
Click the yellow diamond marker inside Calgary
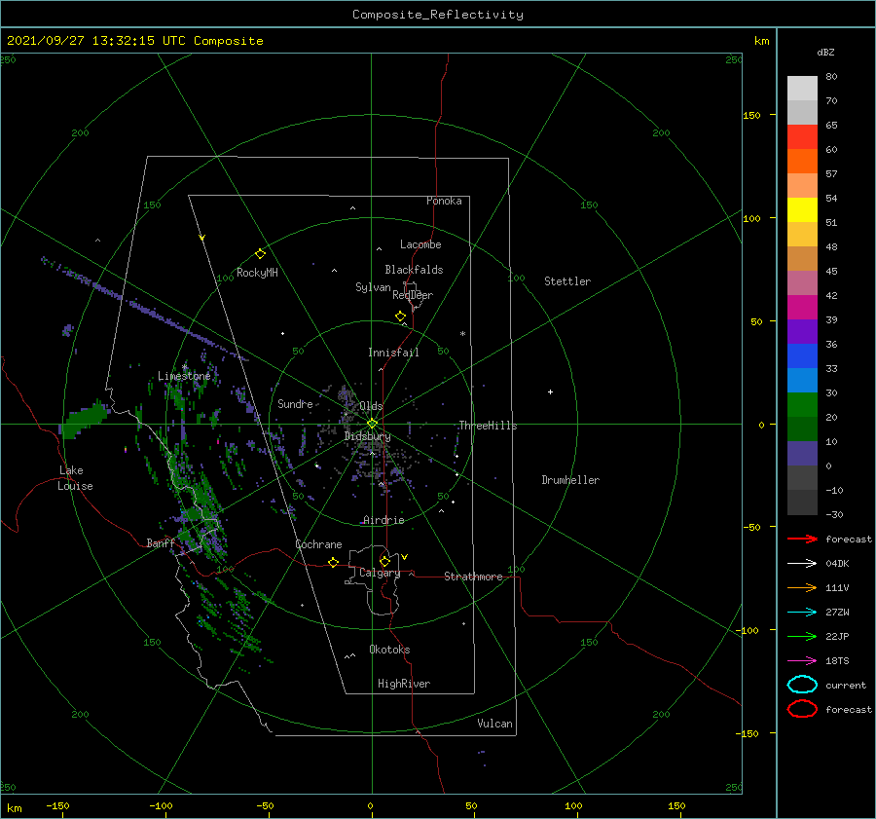(384, 561)
